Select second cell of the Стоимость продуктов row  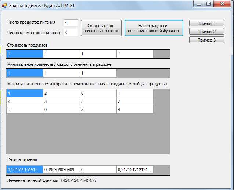(x=61, y=54)
